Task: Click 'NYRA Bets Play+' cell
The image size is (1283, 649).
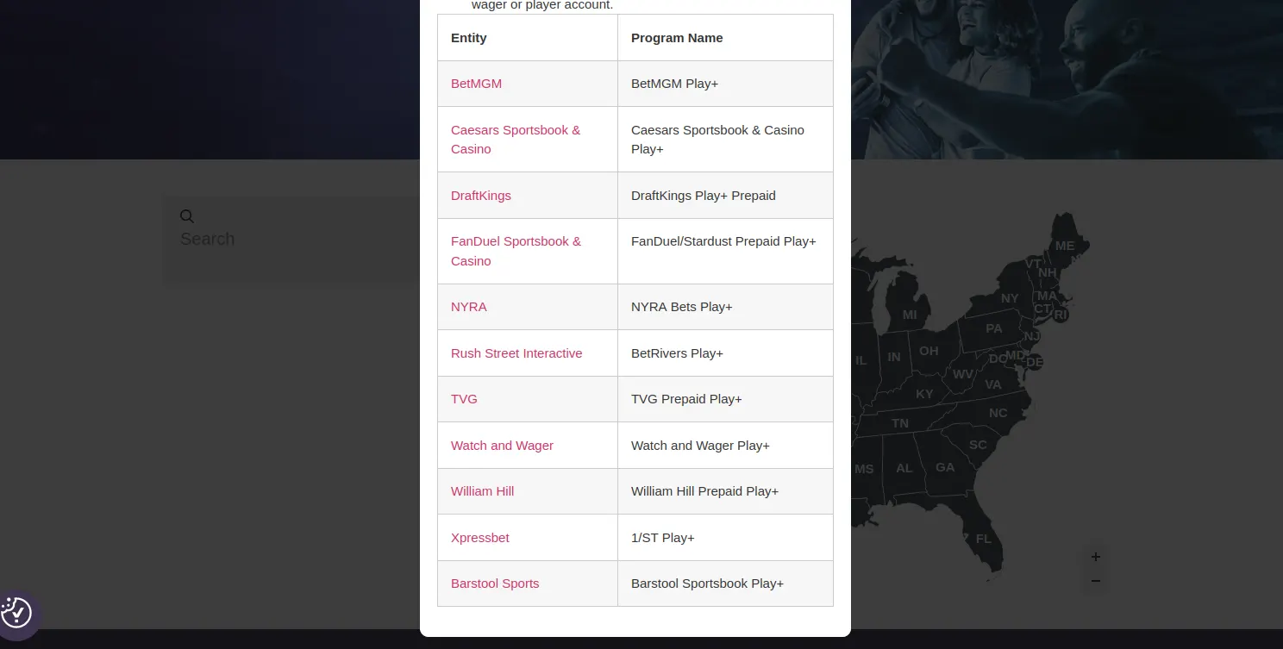Action: [725, 307]
